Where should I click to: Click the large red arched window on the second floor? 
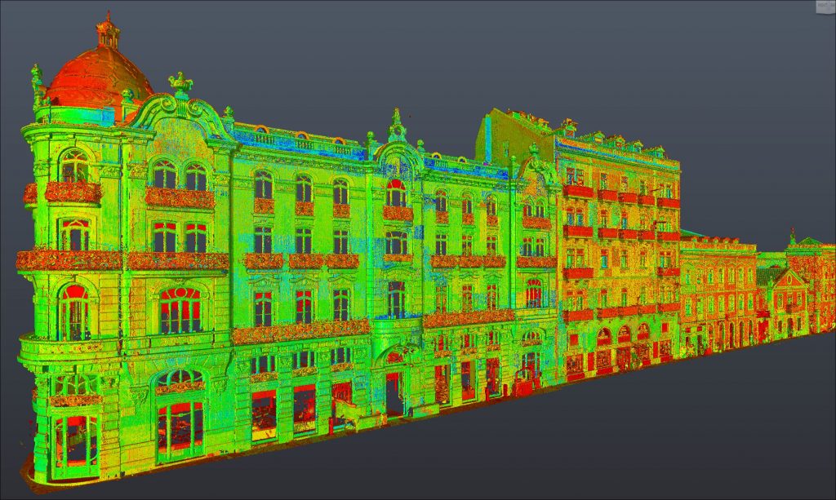pyautogui.click(x=180, y=308)
